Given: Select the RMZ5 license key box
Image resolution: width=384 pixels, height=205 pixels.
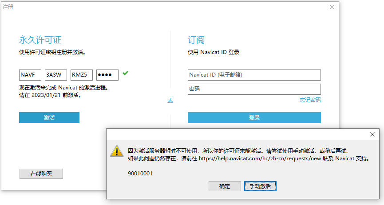Looking at the screenshot, I should coord(82,75).
